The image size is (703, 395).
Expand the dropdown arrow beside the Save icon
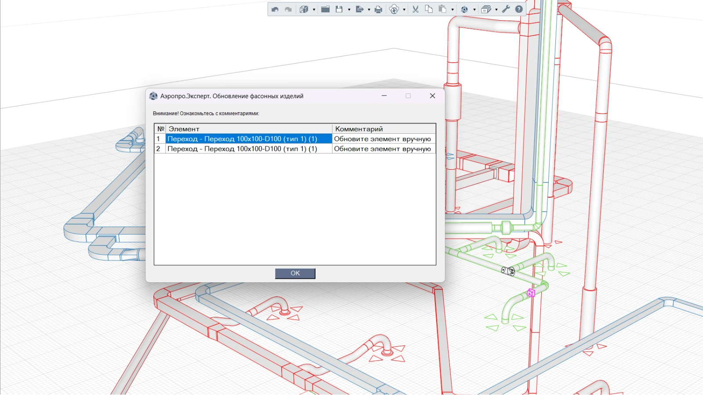(349, 10)
